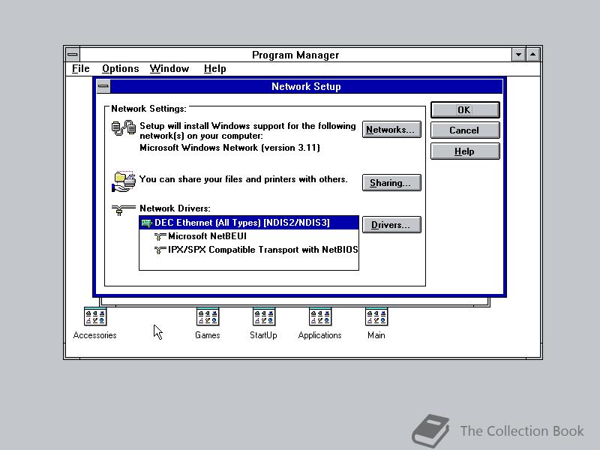Viewport: 600px width, 450px height.
Task: Select DEC Ethernet (All Types) driver row
Action: 249,223
